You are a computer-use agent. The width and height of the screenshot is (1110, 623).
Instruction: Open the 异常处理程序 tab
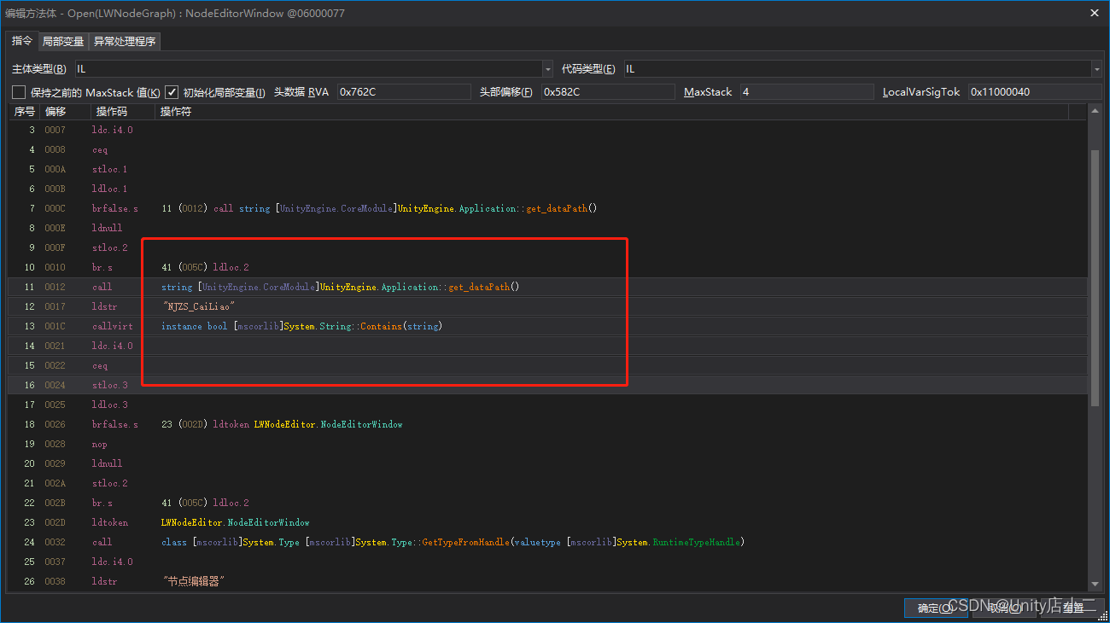point(124,41)
